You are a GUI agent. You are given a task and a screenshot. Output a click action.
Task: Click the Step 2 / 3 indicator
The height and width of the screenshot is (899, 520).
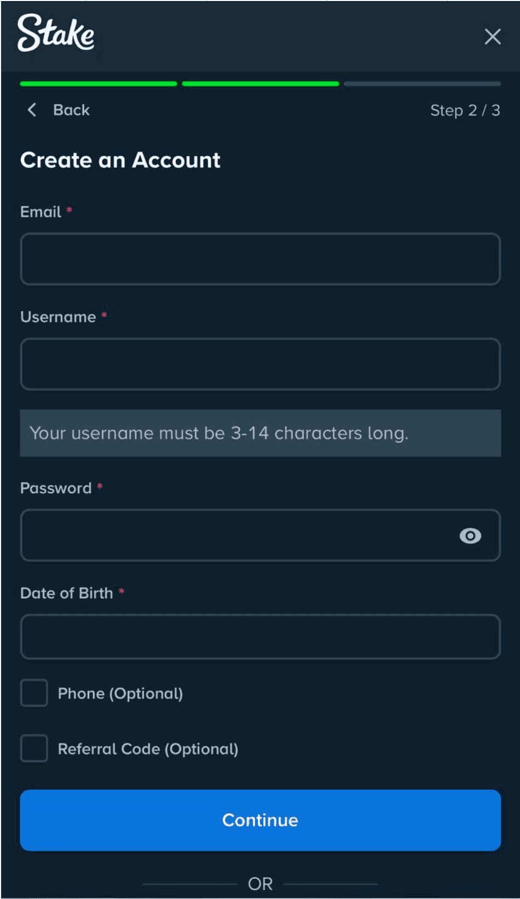[465, 111]
